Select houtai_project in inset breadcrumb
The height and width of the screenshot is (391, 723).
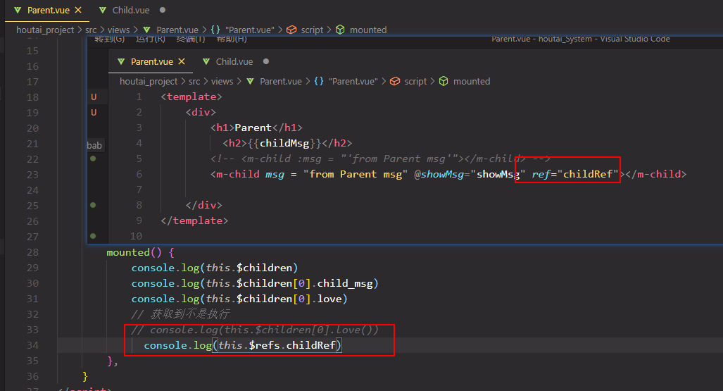[149, 81]
